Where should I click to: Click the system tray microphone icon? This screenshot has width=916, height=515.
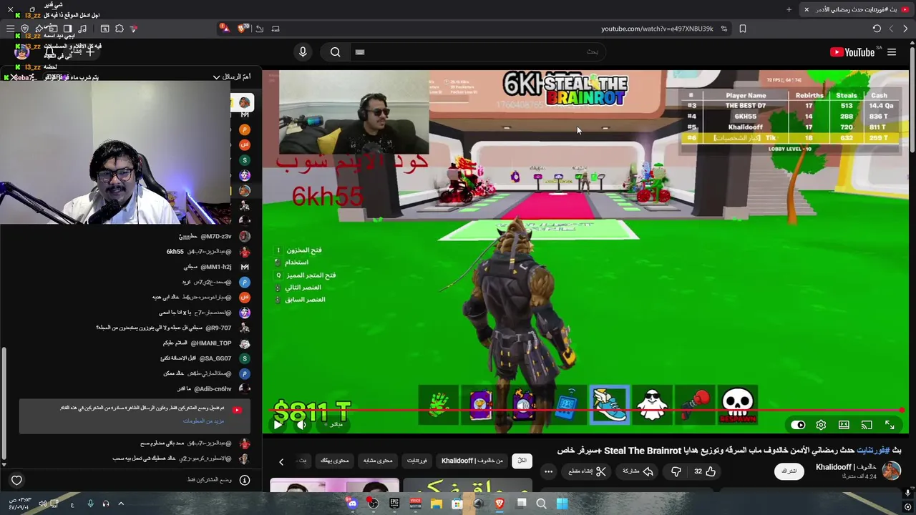click(x=90, y=504)
